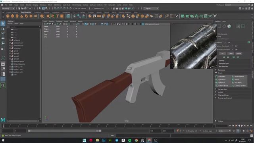Create a polygon cone from the shelf
This screenshot has height=143, width=254.
(x=21, y=16)
